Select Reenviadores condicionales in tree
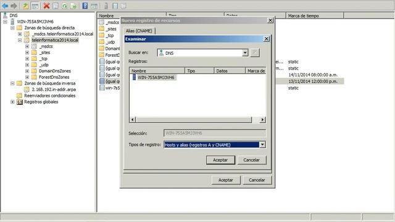This screenshot has width=395, height=222. tap(49, 96)
